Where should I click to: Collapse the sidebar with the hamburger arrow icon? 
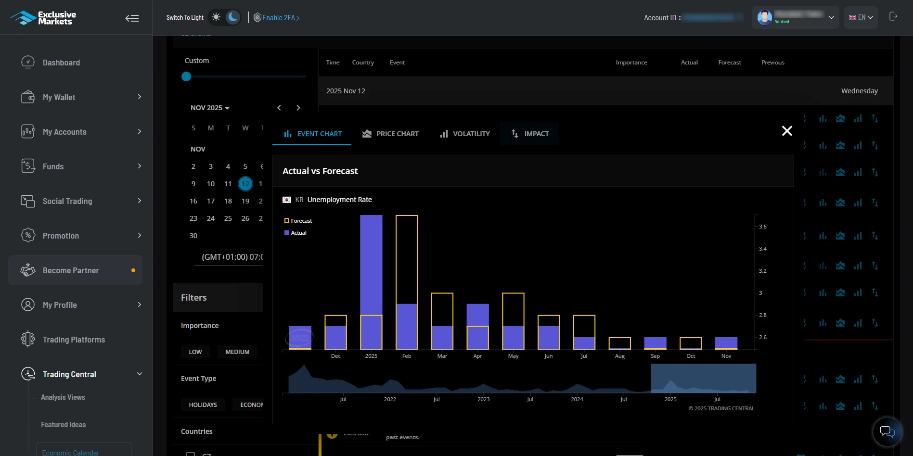pos(132,18)
